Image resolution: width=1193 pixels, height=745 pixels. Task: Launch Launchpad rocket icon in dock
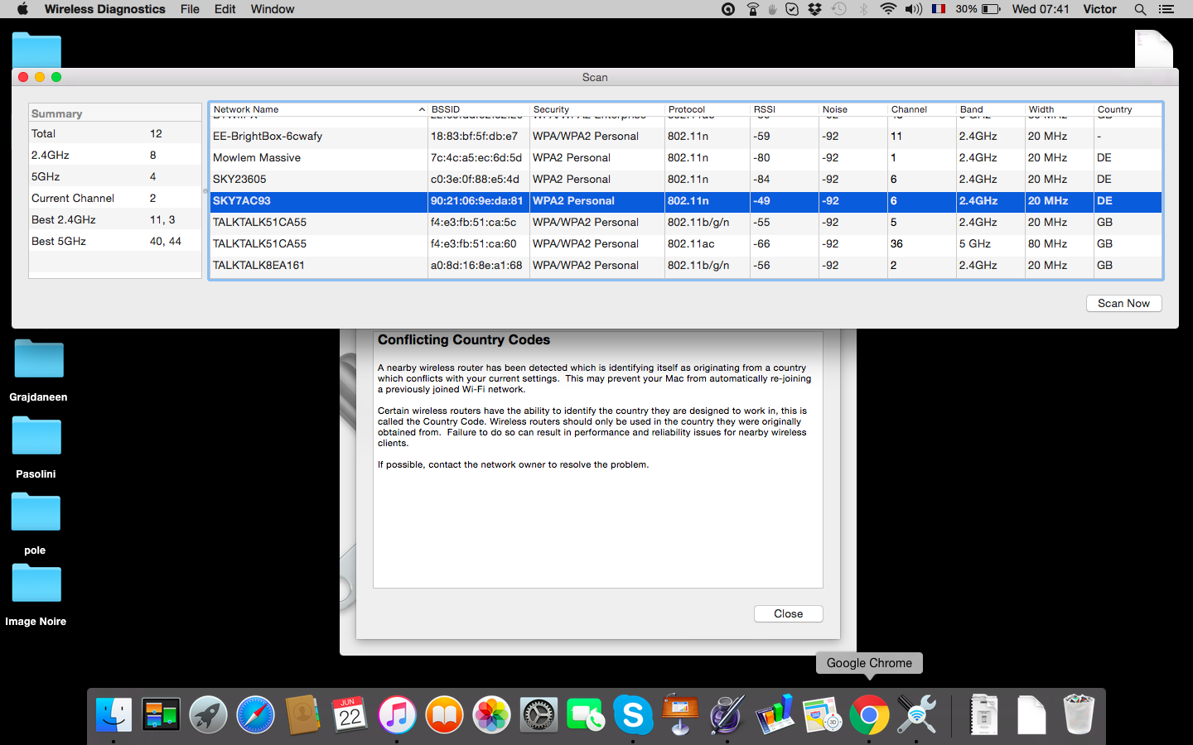point(208,714)
